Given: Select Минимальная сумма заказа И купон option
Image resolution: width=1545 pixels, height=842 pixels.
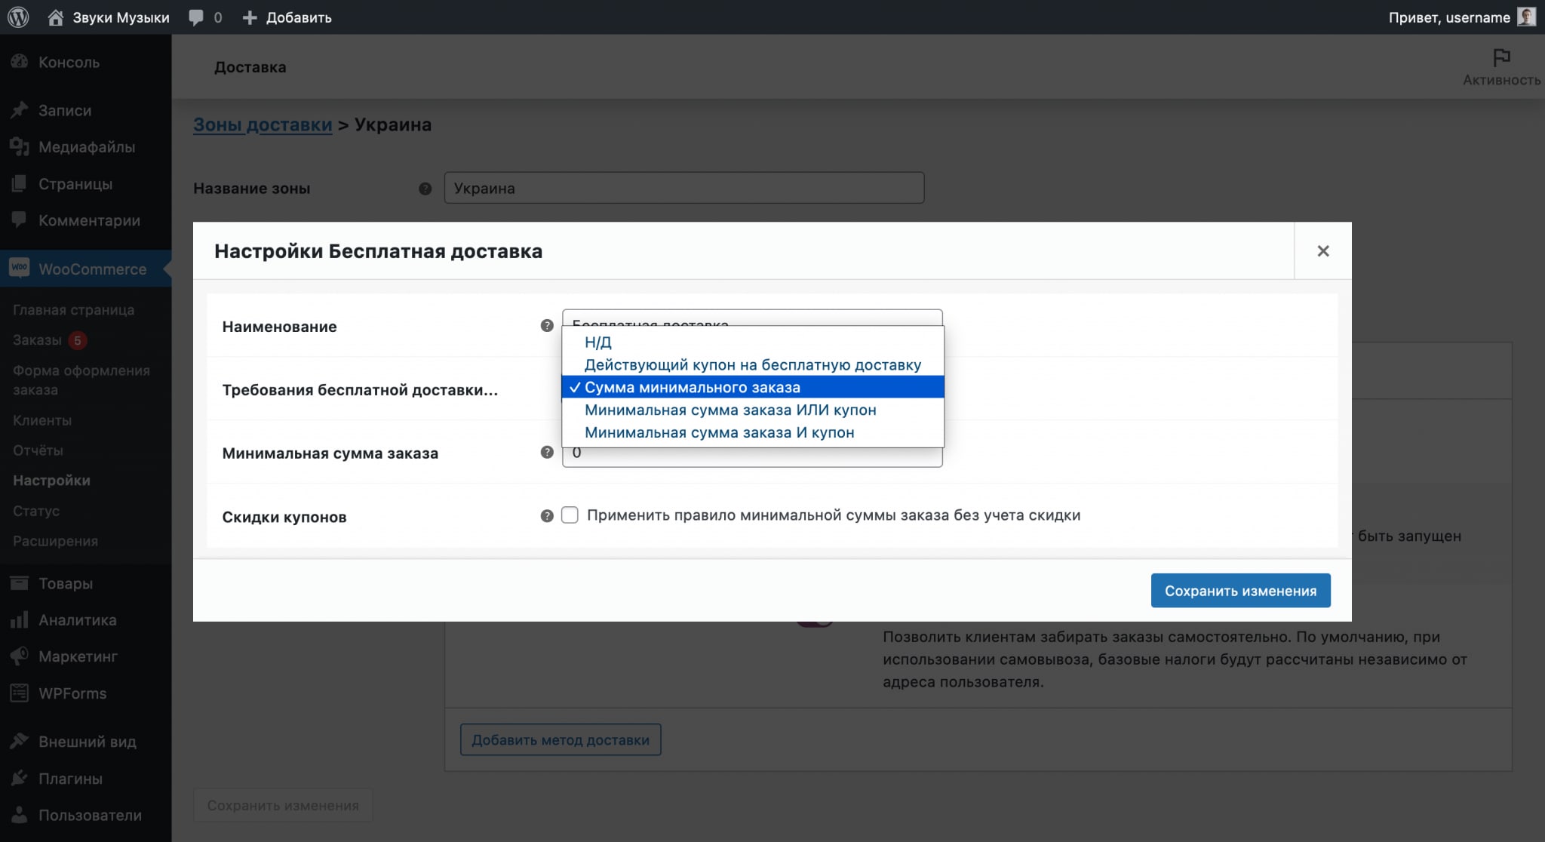Looking at the screenshot, I should click(x=753, y=432).
